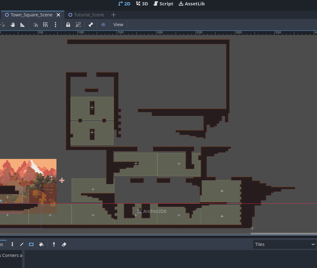Viewport: 317px width, 268px height.
Task: Activate the TileMap Picker eyedropper
Action: [x=54, y=244]
